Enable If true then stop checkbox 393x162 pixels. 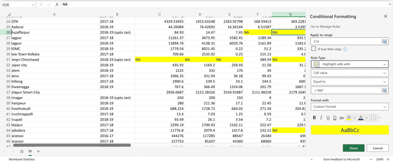313,49
